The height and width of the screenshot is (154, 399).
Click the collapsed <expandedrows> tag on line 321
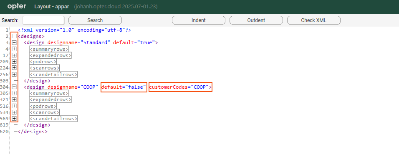pos(51,99)
